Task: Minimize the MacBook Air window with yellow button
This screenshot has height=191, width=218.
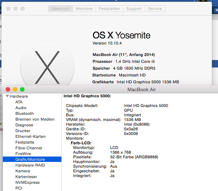Action: 15,89
